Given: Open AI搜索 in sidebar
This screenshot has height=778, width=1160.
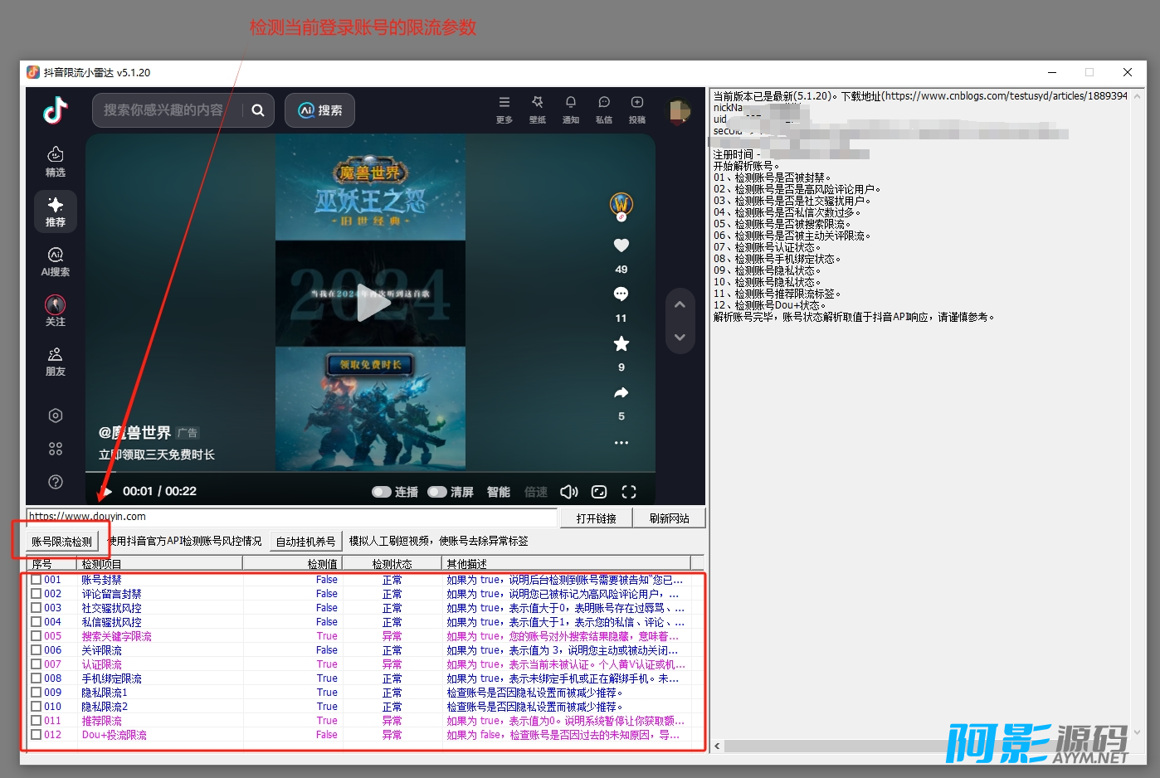Looking at the screenshot, I should (56, 261).
